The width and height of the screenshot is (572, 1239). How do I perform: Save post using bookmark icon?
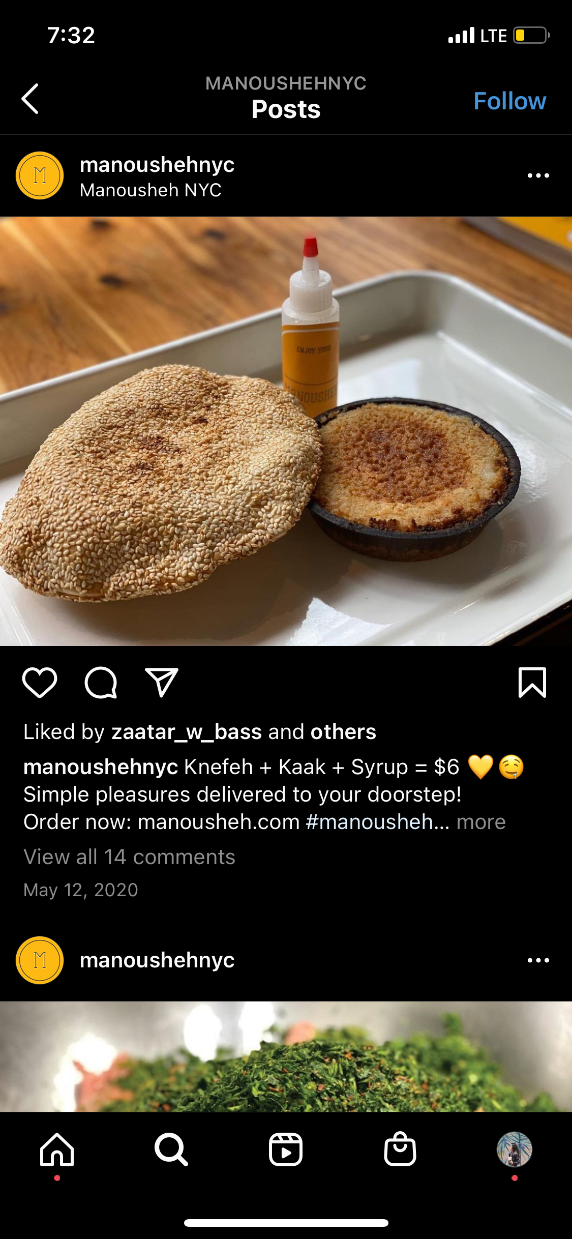(x=532, y=682)
